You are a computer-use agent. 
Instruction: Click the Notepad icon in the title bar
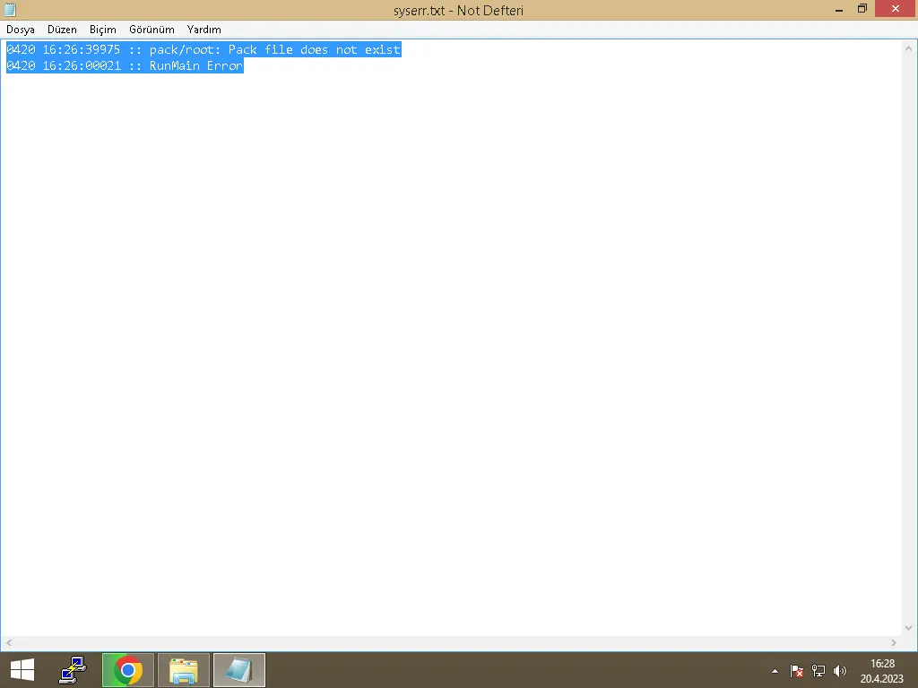point(9,10)
